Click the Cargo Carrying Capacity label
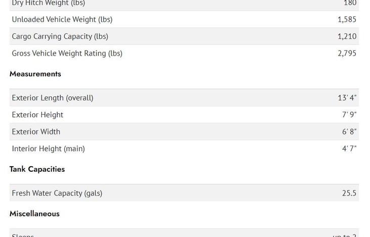This screenshot has height=237, width=370. click(x=60, y=36)
